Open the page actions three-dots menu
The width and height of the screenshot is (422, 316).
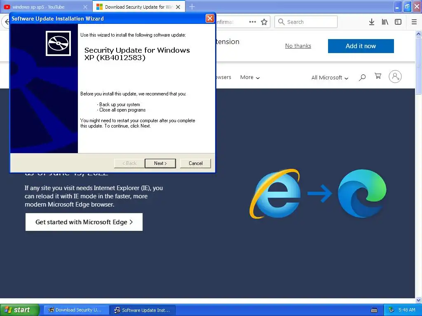click(x=253, y=22)
